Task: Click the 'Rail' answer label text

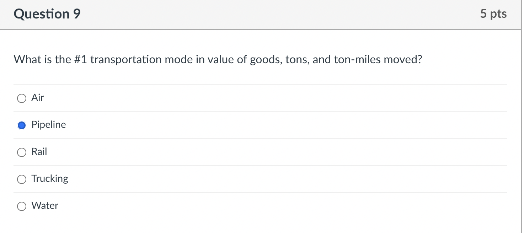Action: coord(39,152)
